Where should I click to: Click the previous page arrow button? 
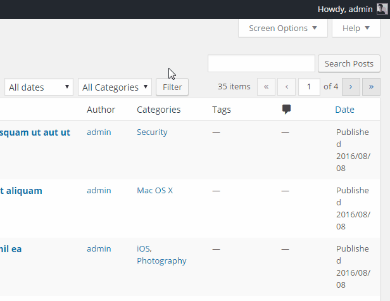pos(287,87)
